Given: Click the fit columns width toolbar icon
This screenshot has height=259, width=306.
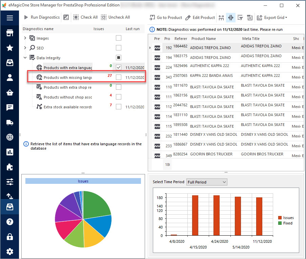Looking at the screenshot, I should click(x=221, y=18).
